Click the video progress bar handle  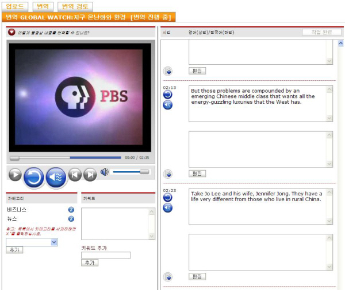tap(14, 158)
